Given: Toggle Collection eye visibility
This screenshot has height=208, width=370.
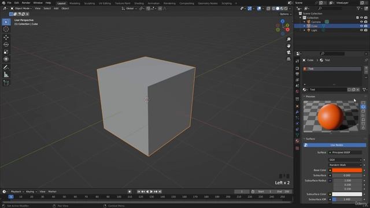Looking at the screenshot, I should click(x=361, y=18).
